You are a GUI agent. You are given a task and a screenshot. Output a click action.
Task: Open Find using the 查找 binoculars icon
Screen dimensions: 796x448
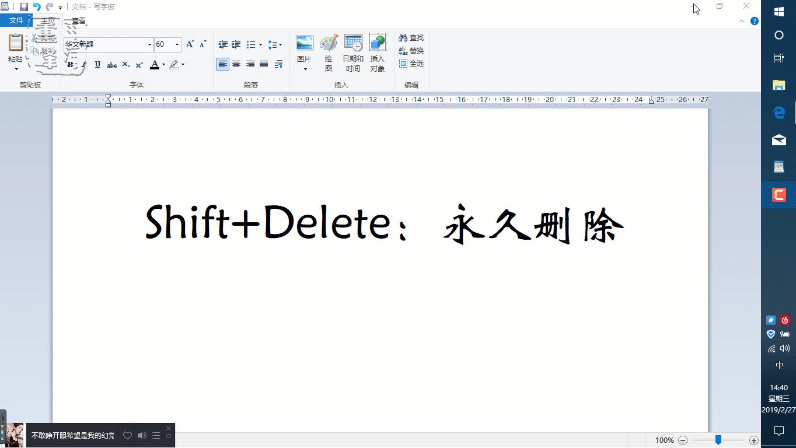411,37
